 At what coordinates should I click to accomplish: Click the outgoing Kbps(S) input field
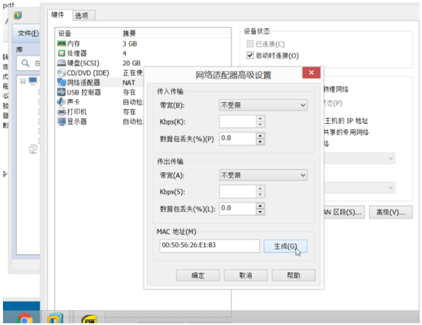click(x=237, y=191)
